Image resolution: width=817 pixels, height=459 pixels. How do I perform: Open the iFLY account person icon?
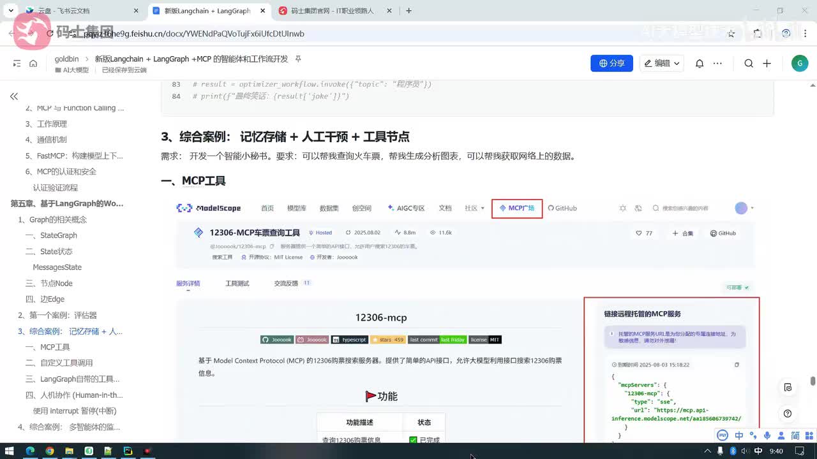point(782,435)
